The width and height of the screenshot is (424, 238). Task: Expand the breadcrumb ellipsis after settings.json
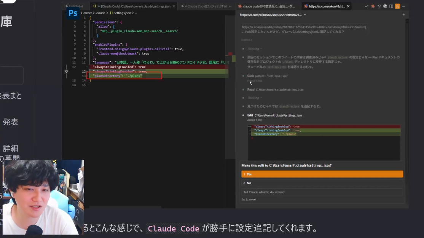click(136, 13)
